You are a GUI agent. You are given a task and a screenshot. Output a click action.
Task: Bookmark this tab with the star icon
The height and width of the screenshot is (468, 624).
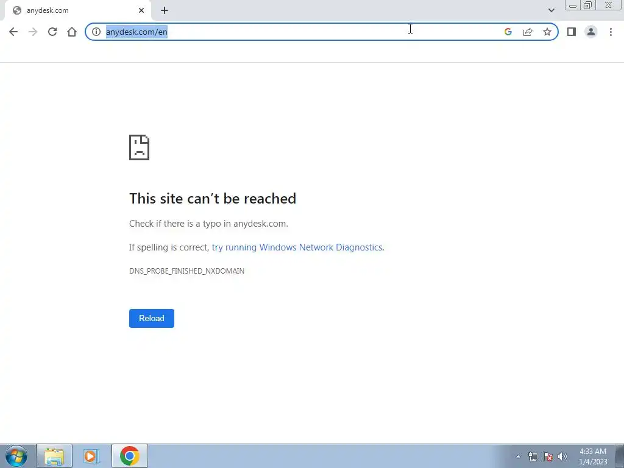point(547,32)
